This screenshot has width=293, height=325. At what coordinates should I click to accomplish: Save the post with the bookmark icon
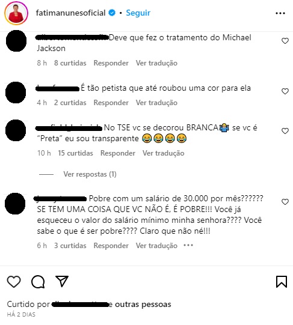pyautogui.click(x=282, y=282)
